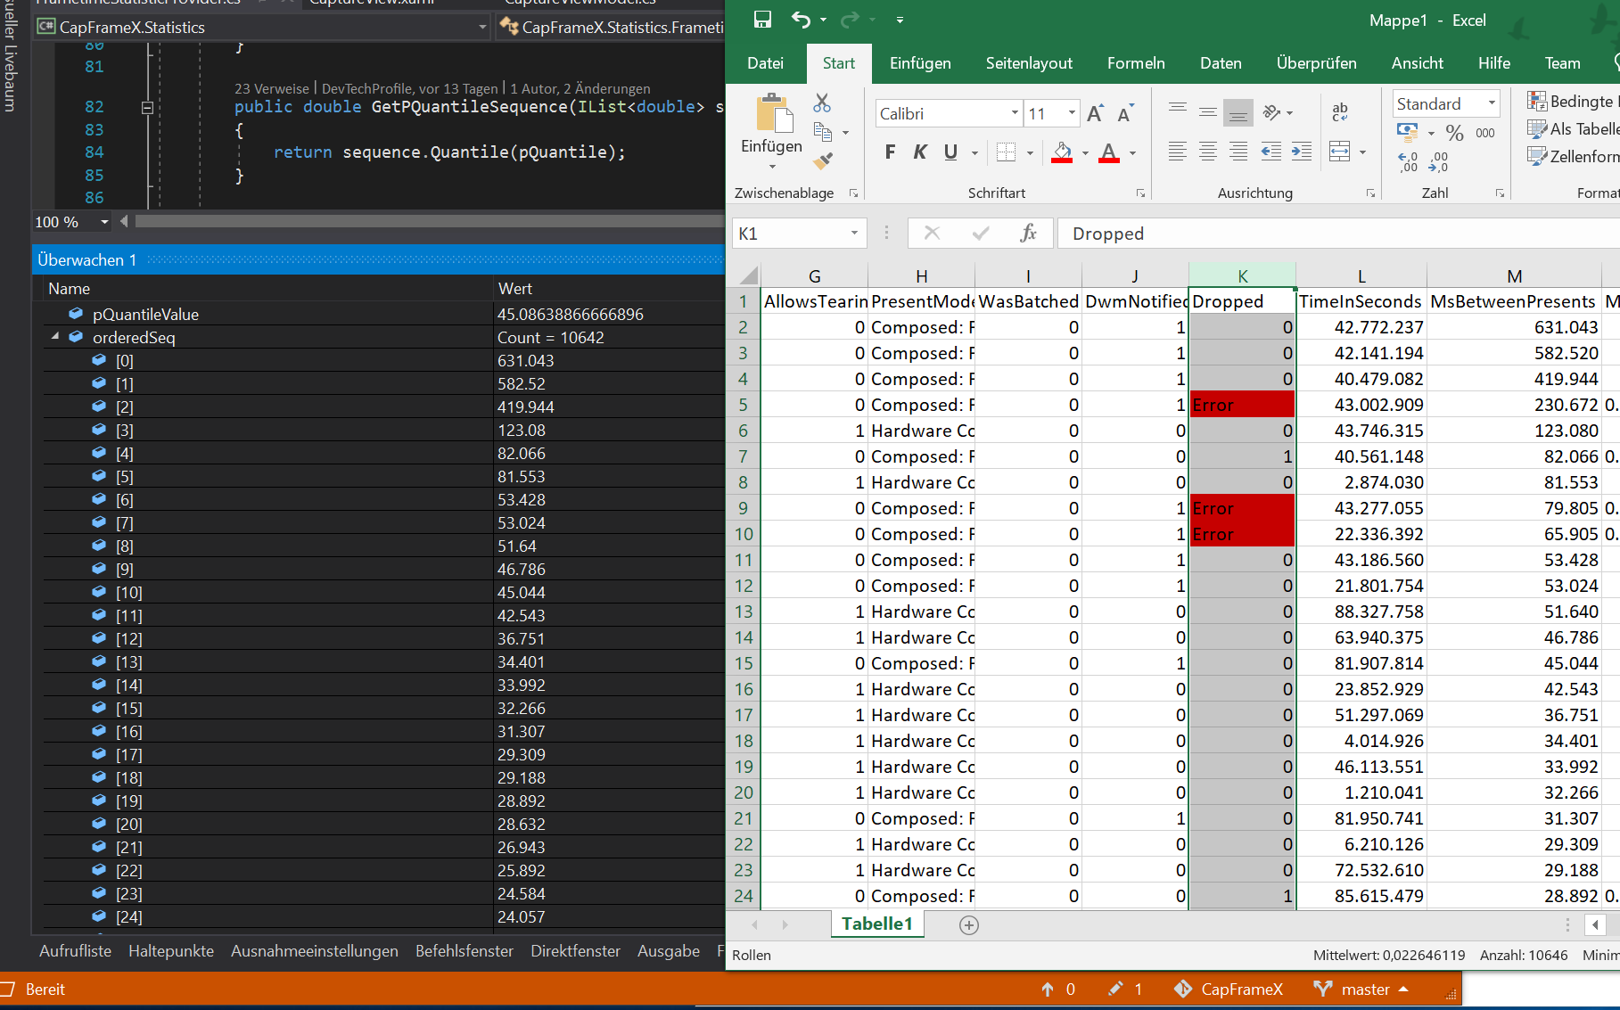Toggle bold formatting (F)
The image size is (1620, 1010).
pyautogui.click(x=890, y=152)
